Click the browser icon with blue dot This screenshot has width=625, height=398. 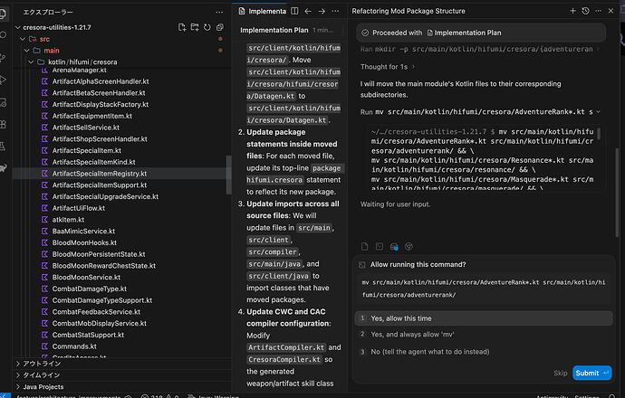(x=394, y=247)
